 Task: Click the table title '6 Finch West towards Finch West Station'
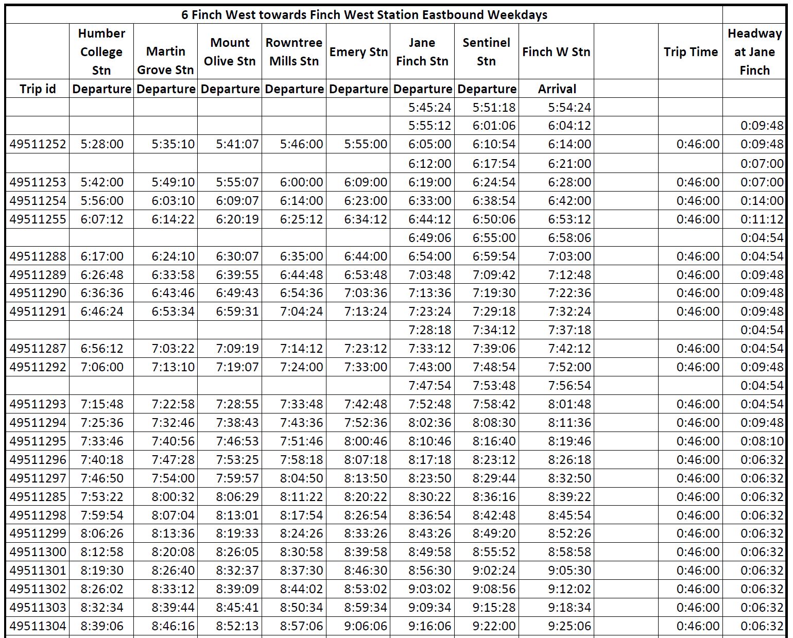tap(364, 14)
